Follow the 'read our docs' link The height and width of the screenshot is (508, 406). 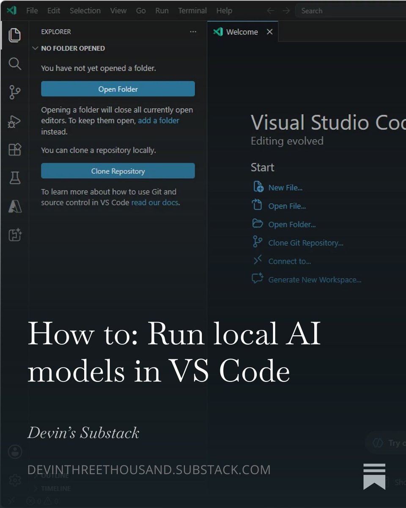tap(155, 203)
